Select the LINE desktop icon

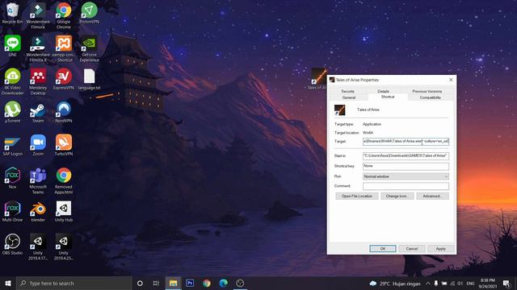(13, 46)
